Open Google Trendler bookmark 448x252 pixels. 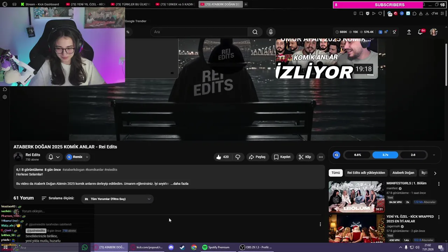point(136,21)
